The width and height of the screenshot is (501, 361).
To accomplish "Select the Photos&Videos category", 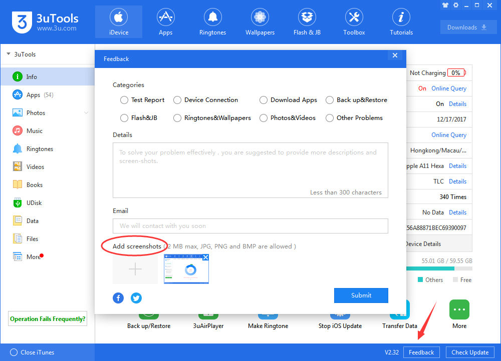I will click(264, 118).
